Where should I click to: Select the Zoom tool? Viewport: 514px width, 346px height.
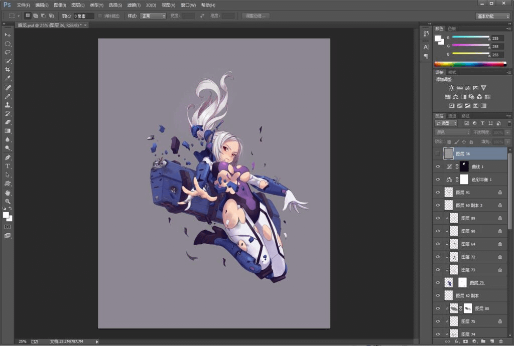coord(7,201)
